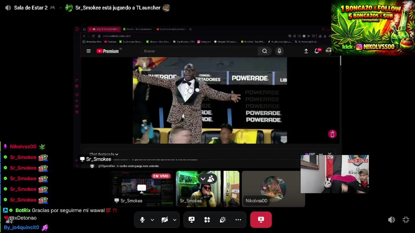Open the Top Emotes - 7TV bookmark
This screenshot has height=233, width=415.
coord(184,42)
